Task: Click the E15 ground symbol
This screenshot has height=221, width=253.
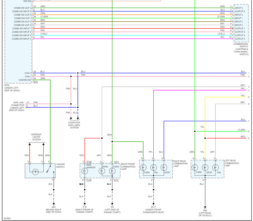Action: [85, 204]
